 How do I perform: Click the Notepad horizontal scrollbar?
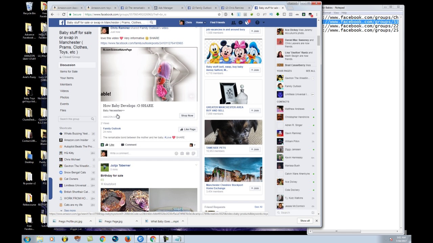pyautogui.click(x=336, y=232)
